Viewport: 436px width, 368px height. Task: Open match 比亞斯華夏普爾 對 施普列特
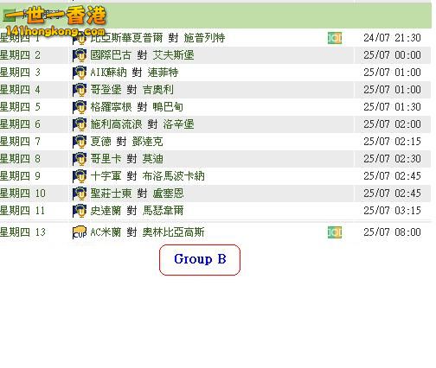coord(157,38)
